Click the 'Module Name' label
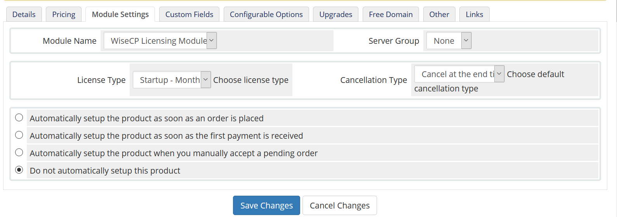 coord(70,41)
